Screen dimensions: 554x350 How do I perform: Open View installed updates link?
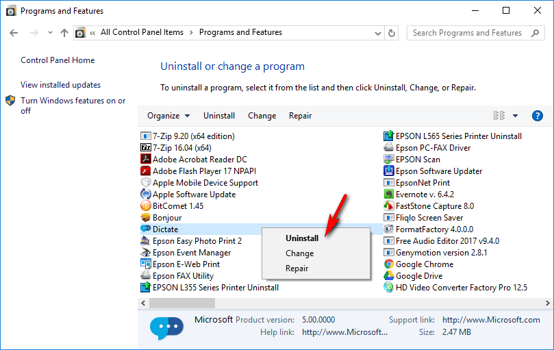(x=60, y=85)
